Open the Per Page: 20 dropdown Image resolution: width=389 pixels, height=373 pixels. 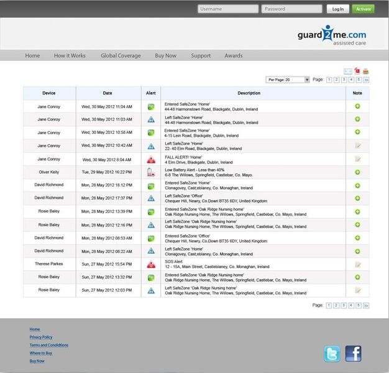tap(288, 80)
